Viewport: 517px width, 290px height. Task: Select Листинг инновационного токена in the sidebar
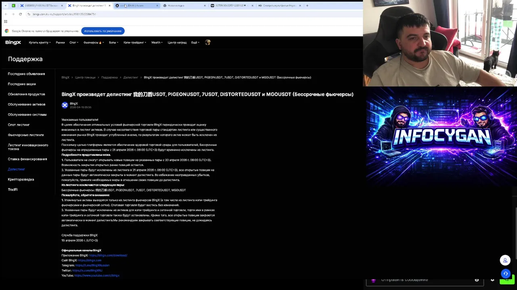click(28, 147)
